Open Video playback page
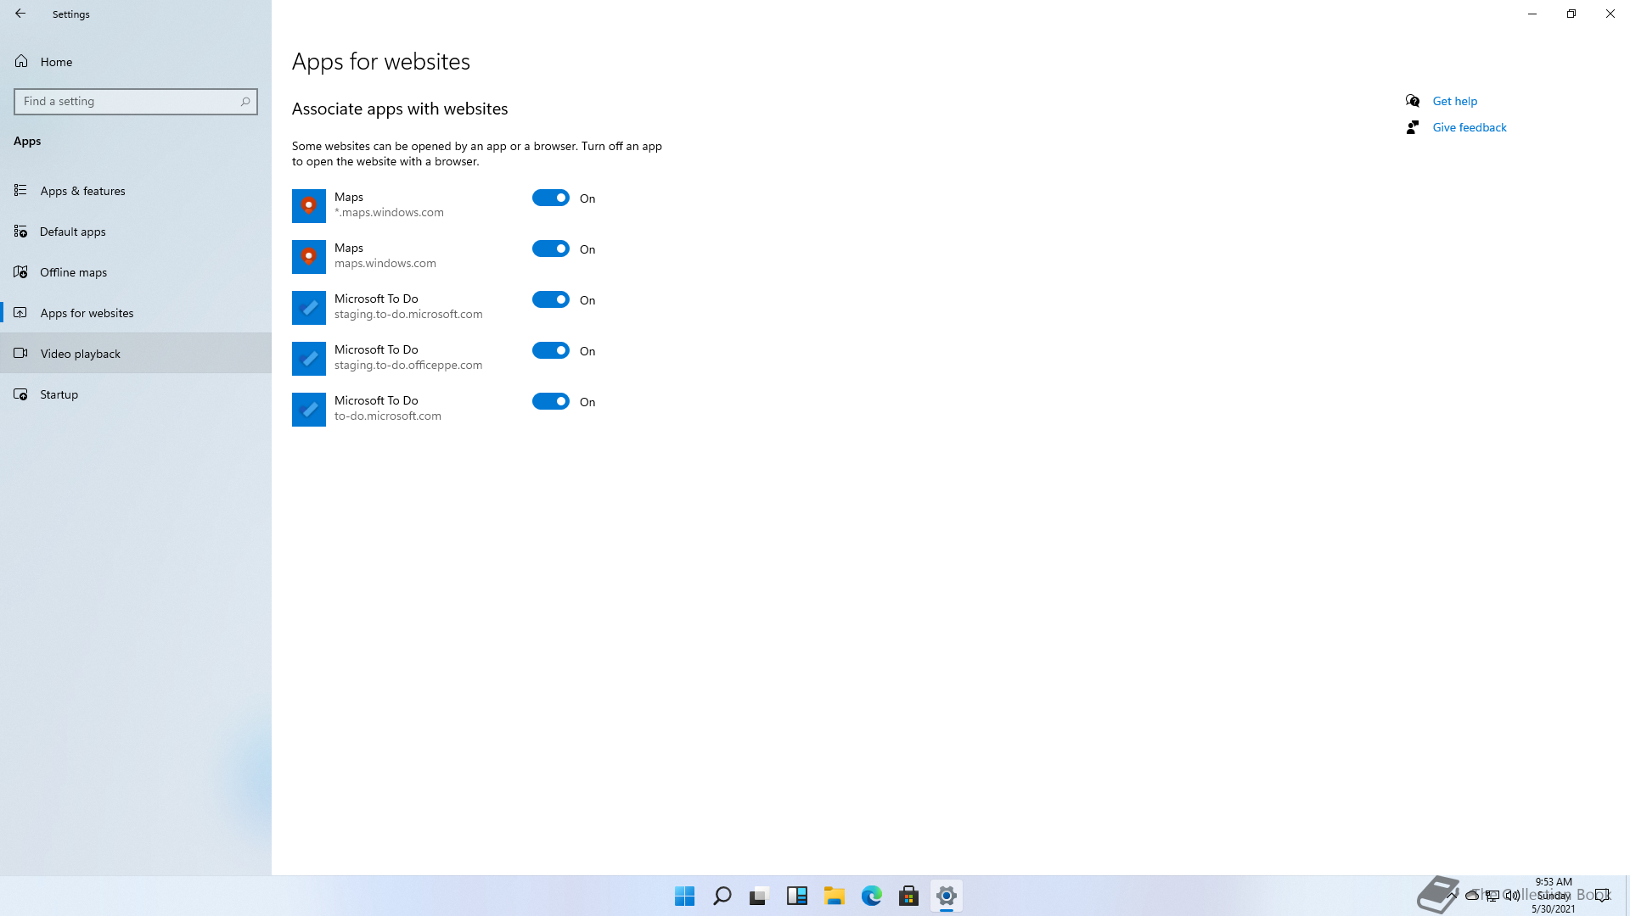The height and width of the screenshot is (916, 1630). [136, 353]
